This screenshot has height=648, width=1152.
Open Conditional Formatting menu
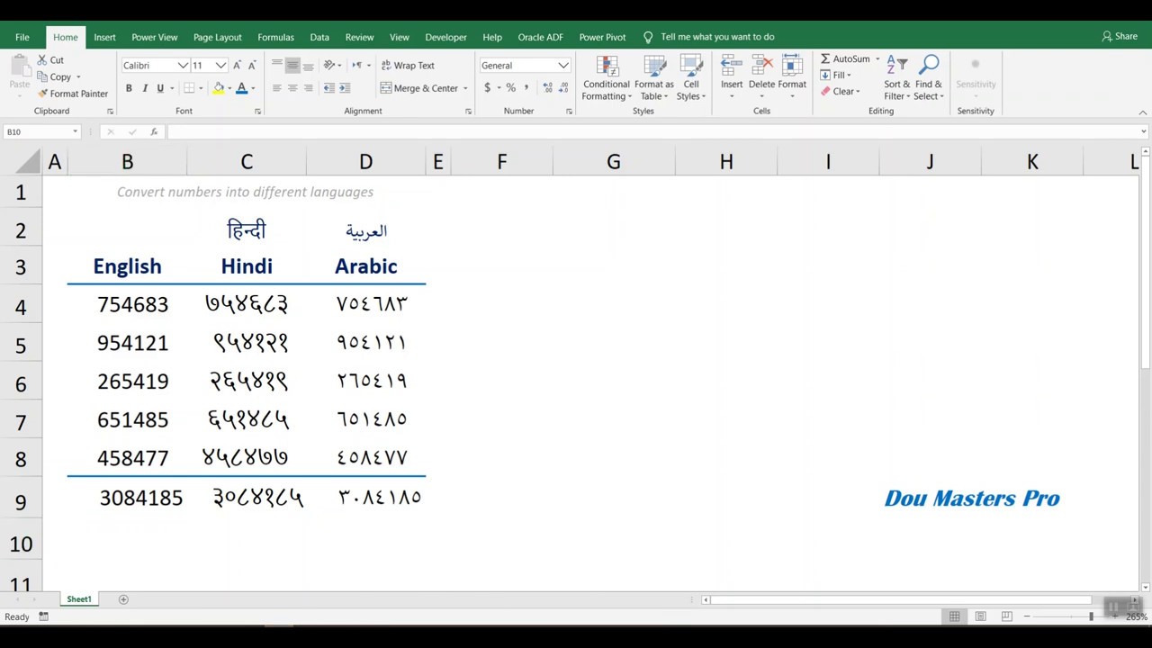(607, 78)
